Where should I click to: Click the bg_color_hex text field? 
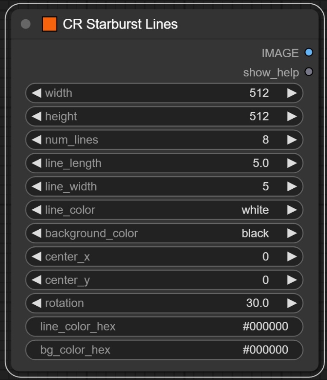click(x=164, y=350)
